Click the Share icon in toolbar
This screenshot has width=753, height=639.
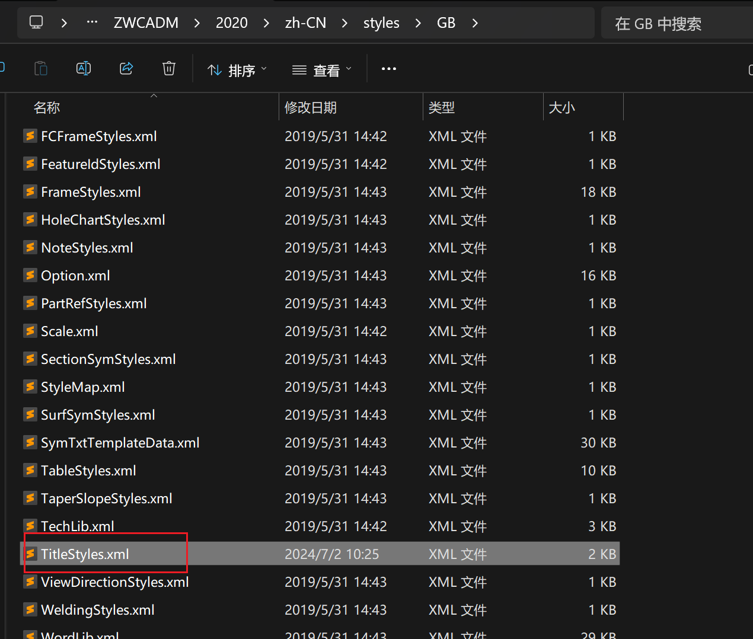tap(126, 69)
